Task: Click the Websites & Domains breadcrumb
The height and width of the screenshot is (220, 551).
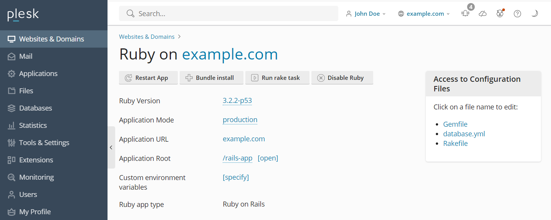Action: point(147,37)
